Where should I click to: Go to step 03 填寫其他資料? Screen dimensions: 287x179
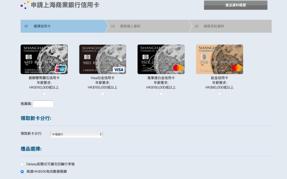click(x=230, y=26)
